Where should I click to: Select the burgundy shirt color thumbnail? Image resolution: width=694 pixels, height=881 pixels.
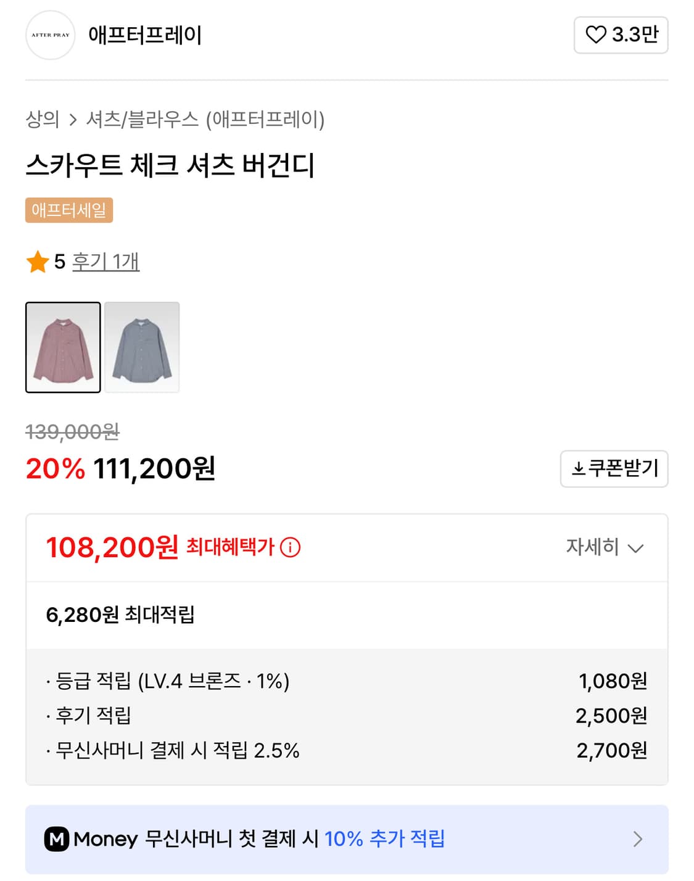click(x=63, y=347)
